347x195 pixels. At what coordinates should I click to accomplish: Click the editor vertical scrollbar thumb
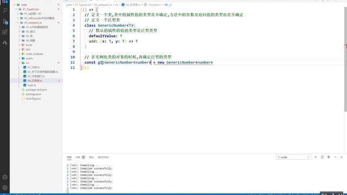(x=345, y=59)
